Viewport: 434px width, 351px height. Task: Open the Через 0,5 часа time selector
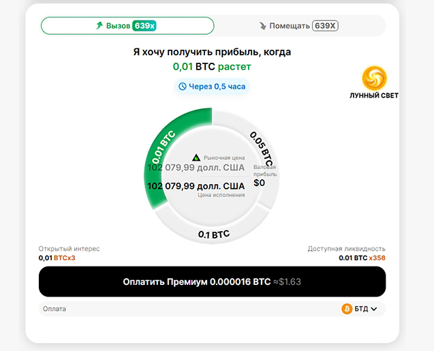212,87
